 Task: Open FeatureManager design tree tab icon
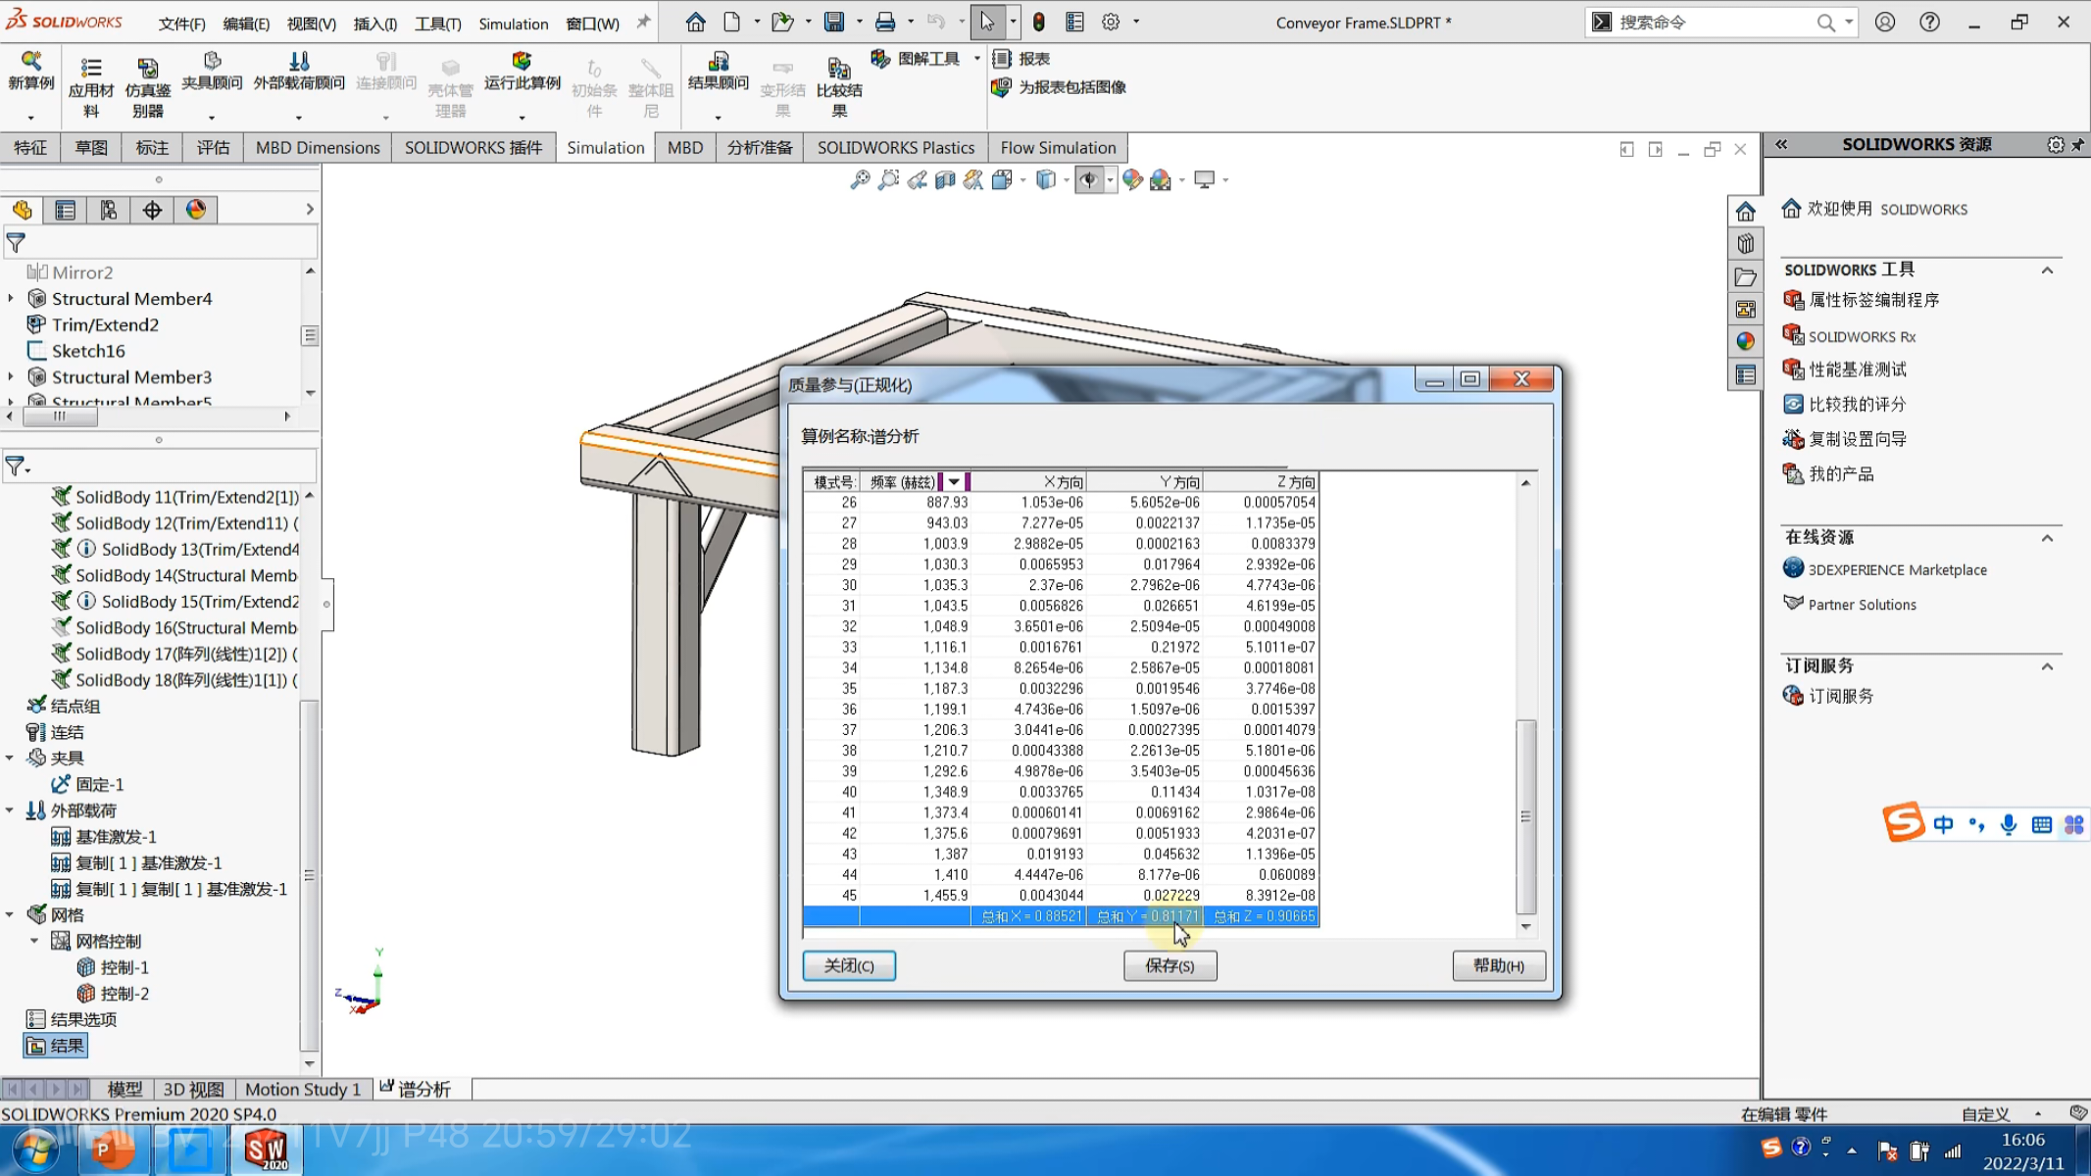click(23, 210)
